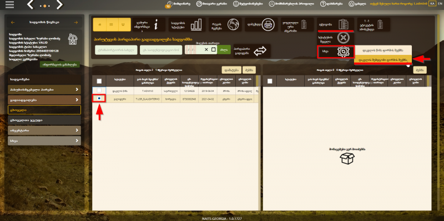Switch the language to EN
This screenshot has width=444, height=221.
click(440, 4)
